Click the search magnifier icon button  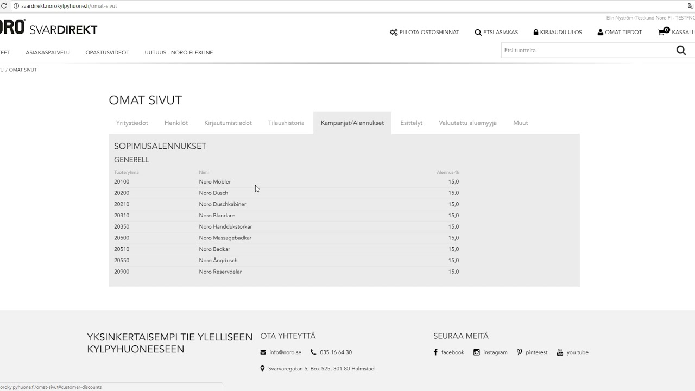[x=681, y=51]
